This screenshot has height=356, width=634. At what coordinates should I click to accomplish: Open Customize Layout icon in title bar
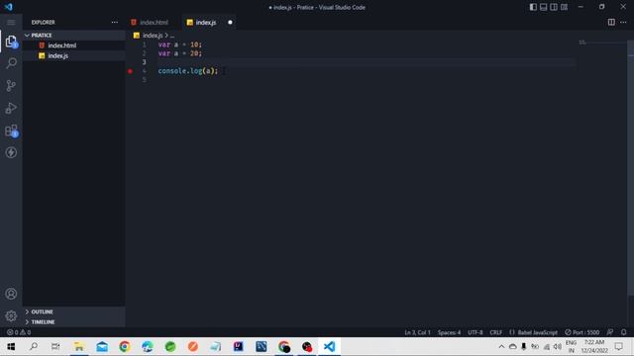click(564, 7)
